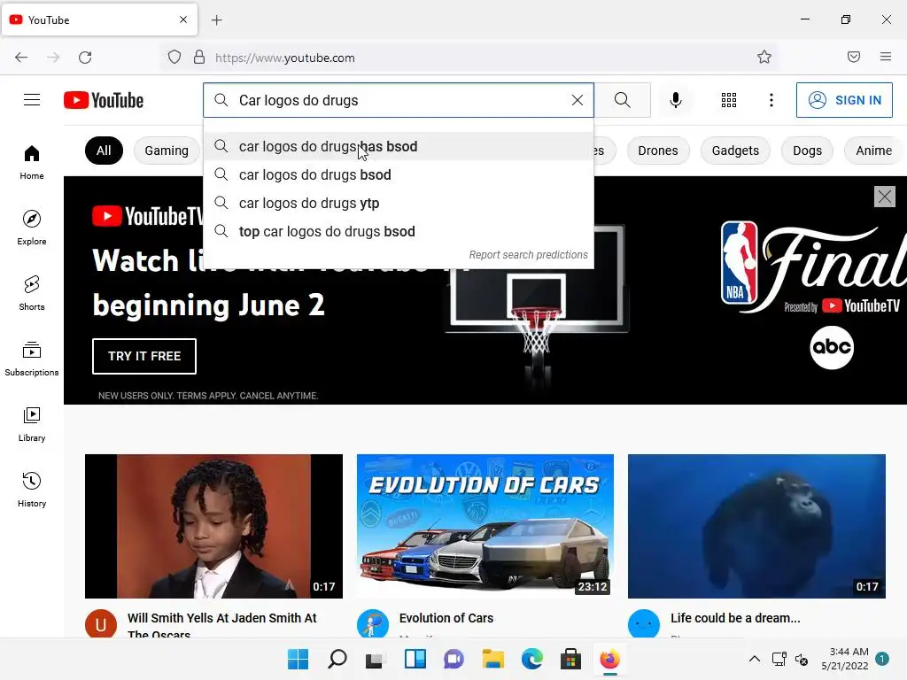Open tracking protection shield icon

point(174,58)
